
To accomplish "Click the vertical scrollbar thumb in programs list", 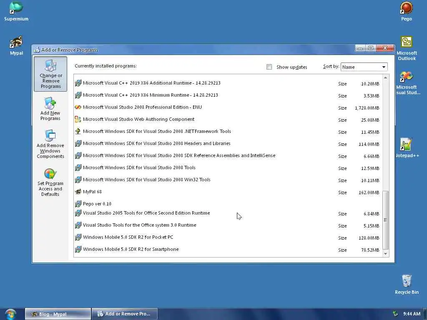I will [x=385, y=220].
